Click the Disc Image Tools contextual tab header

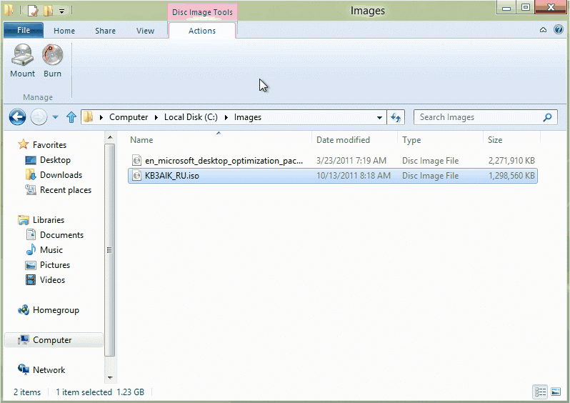[202, 12]
